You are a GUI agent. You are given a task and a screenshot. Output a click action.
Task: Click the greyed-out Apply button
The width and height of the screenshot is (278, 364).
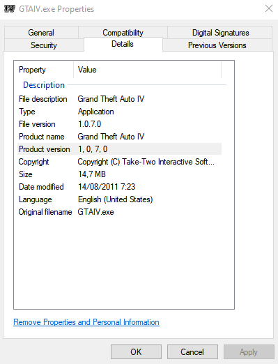pos(249,351)
